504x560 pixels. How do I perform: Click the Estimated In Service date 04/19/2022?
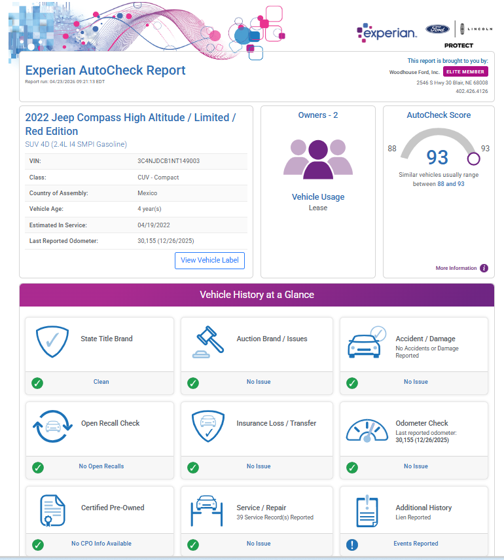[153, 225]
